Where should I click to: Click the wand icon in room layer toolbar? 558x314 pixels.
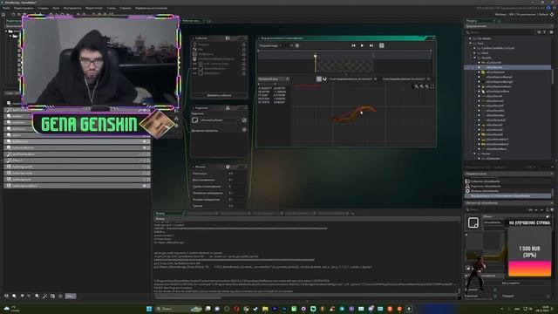(x=44, y=296)
